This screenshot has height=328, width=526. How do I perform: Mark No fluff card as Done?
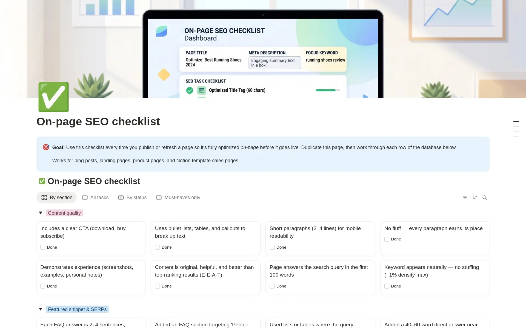click(x=387, y=239)
